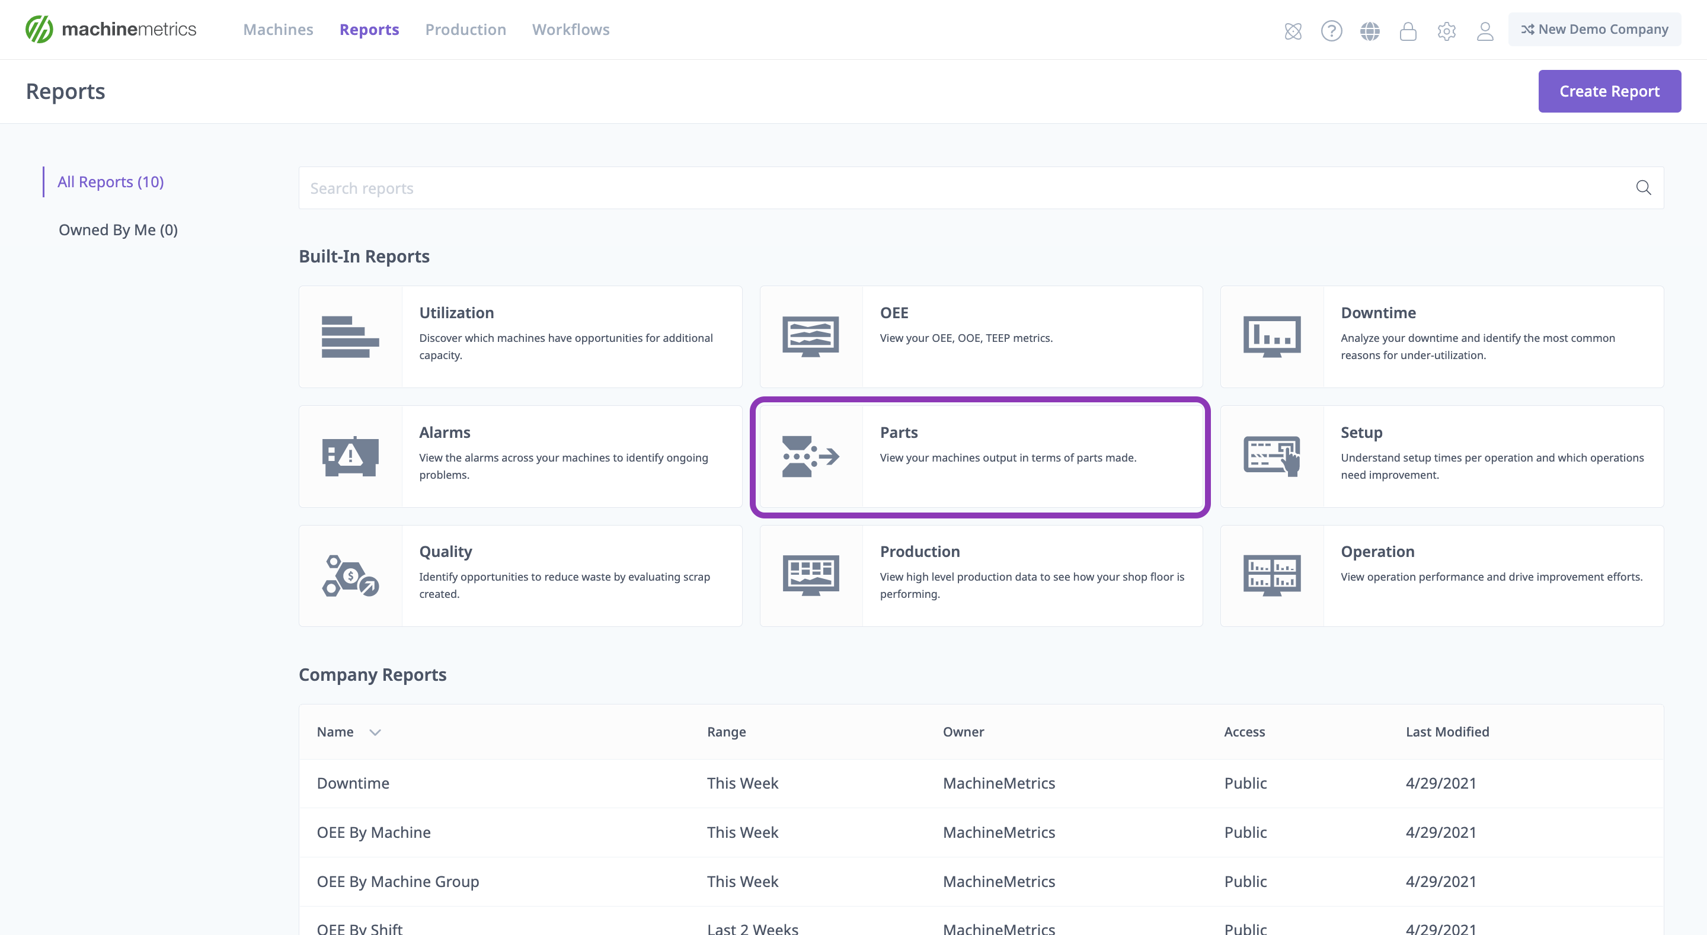Open the user profile icon
The height and width of the screenshot is (935, 1707).
pyautogui.click(x=1485, y=30)
